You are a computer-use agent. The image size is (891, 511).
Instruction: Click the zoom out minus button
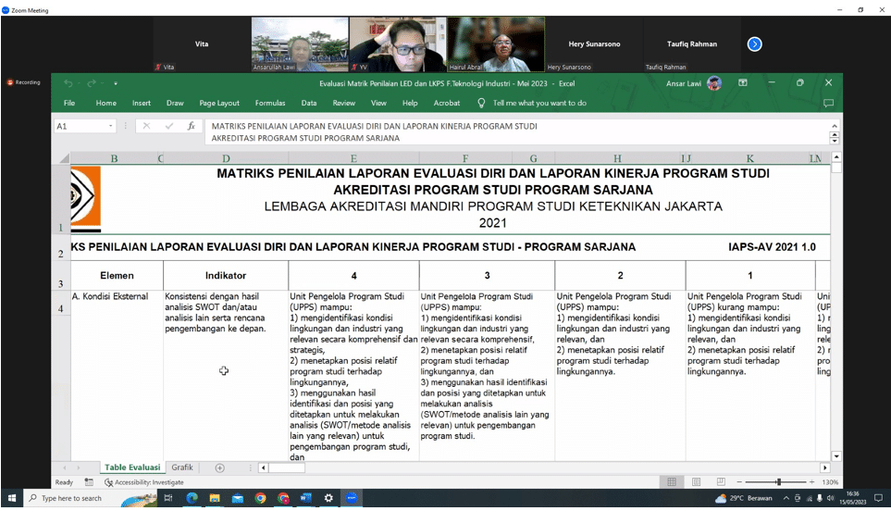pos(738,482)
